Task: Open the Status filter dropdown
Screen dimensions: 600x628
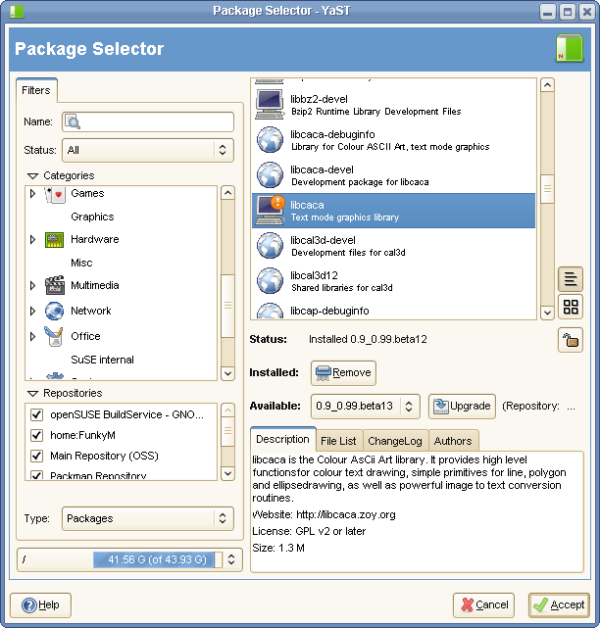Action: coord(148,150)
